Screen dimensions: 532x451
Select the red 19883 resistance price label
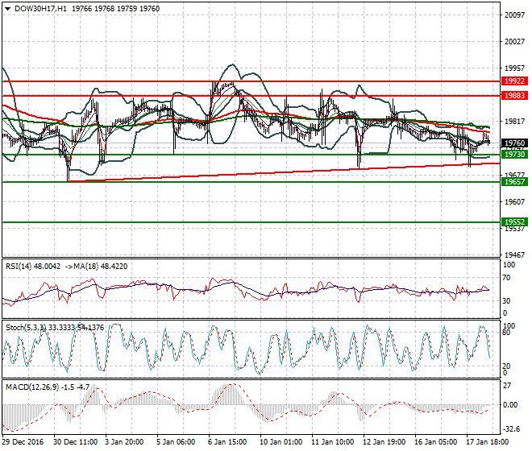pos(515,96)
